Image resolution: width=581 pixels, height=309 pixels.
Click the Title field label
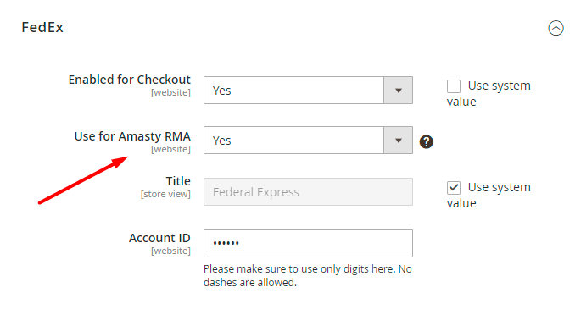[x=178, y=181]
